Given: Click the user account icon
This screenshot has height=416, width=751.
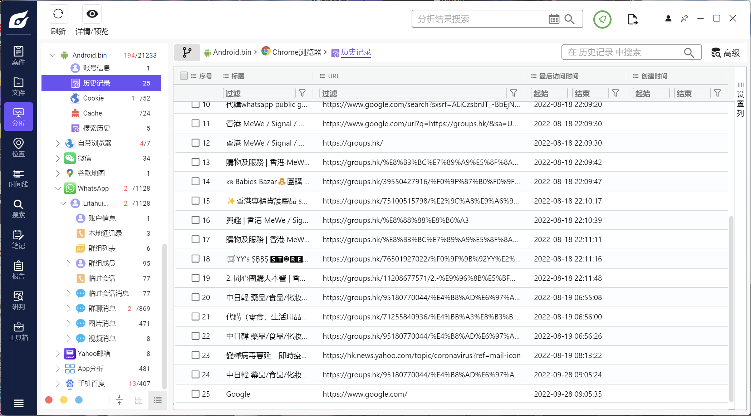Looking at the screenshot, I should (x=668, y=18).
